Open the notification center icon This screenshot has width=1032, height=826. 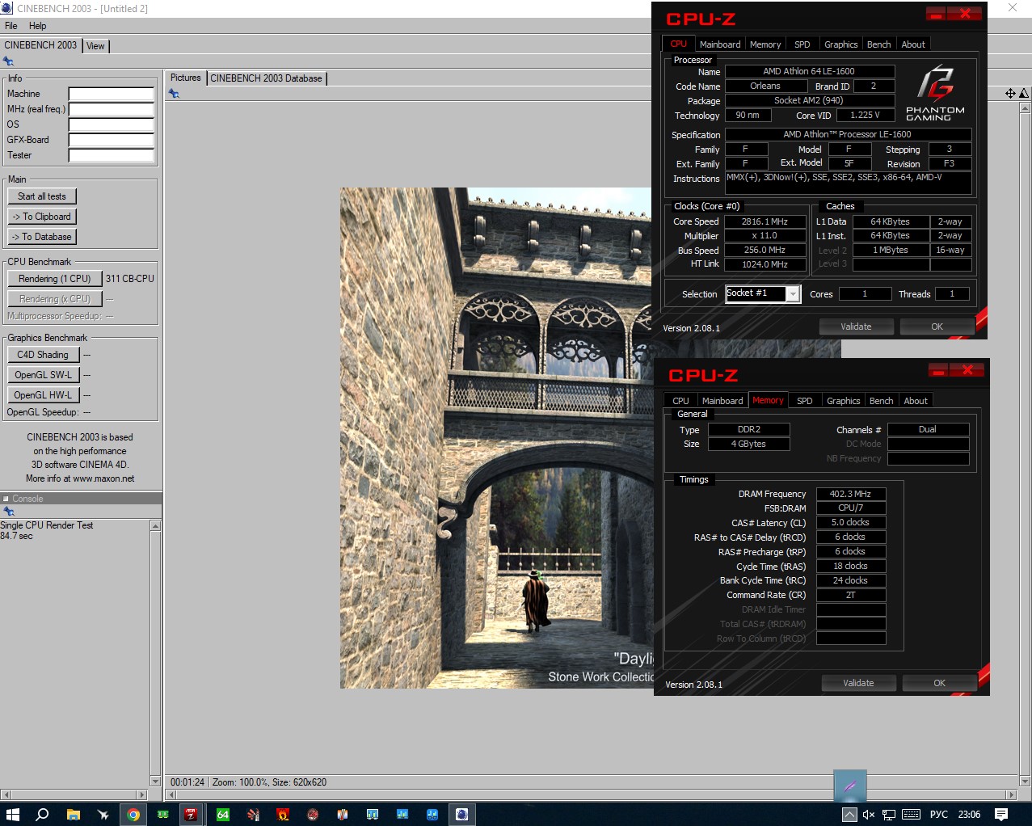[1001, 814]
